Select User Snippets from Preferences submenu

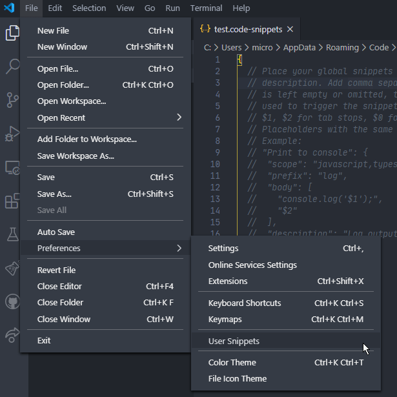tap(234, 341)
